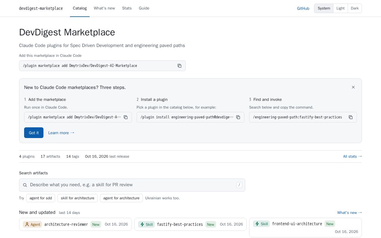Go to What's new tab
The image size is (381, 238).
coord(104,8)
